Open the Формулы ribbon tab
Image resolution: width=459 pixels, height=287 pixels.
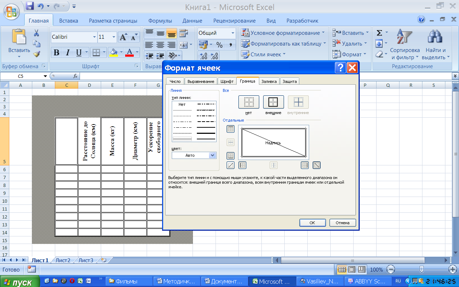tap(160, 21)
